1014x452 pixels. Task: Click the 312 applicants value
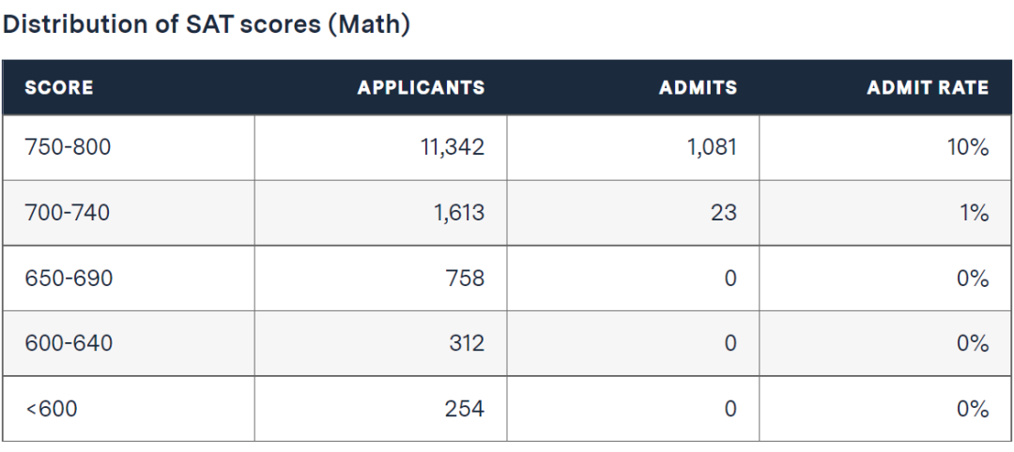click(x=467, y=343)
